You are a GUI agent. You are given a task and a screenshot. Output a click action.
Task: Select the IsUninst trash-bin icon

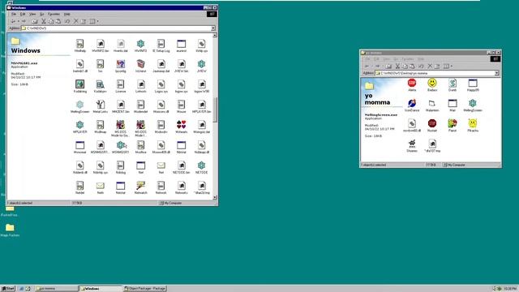click(140, 64)
